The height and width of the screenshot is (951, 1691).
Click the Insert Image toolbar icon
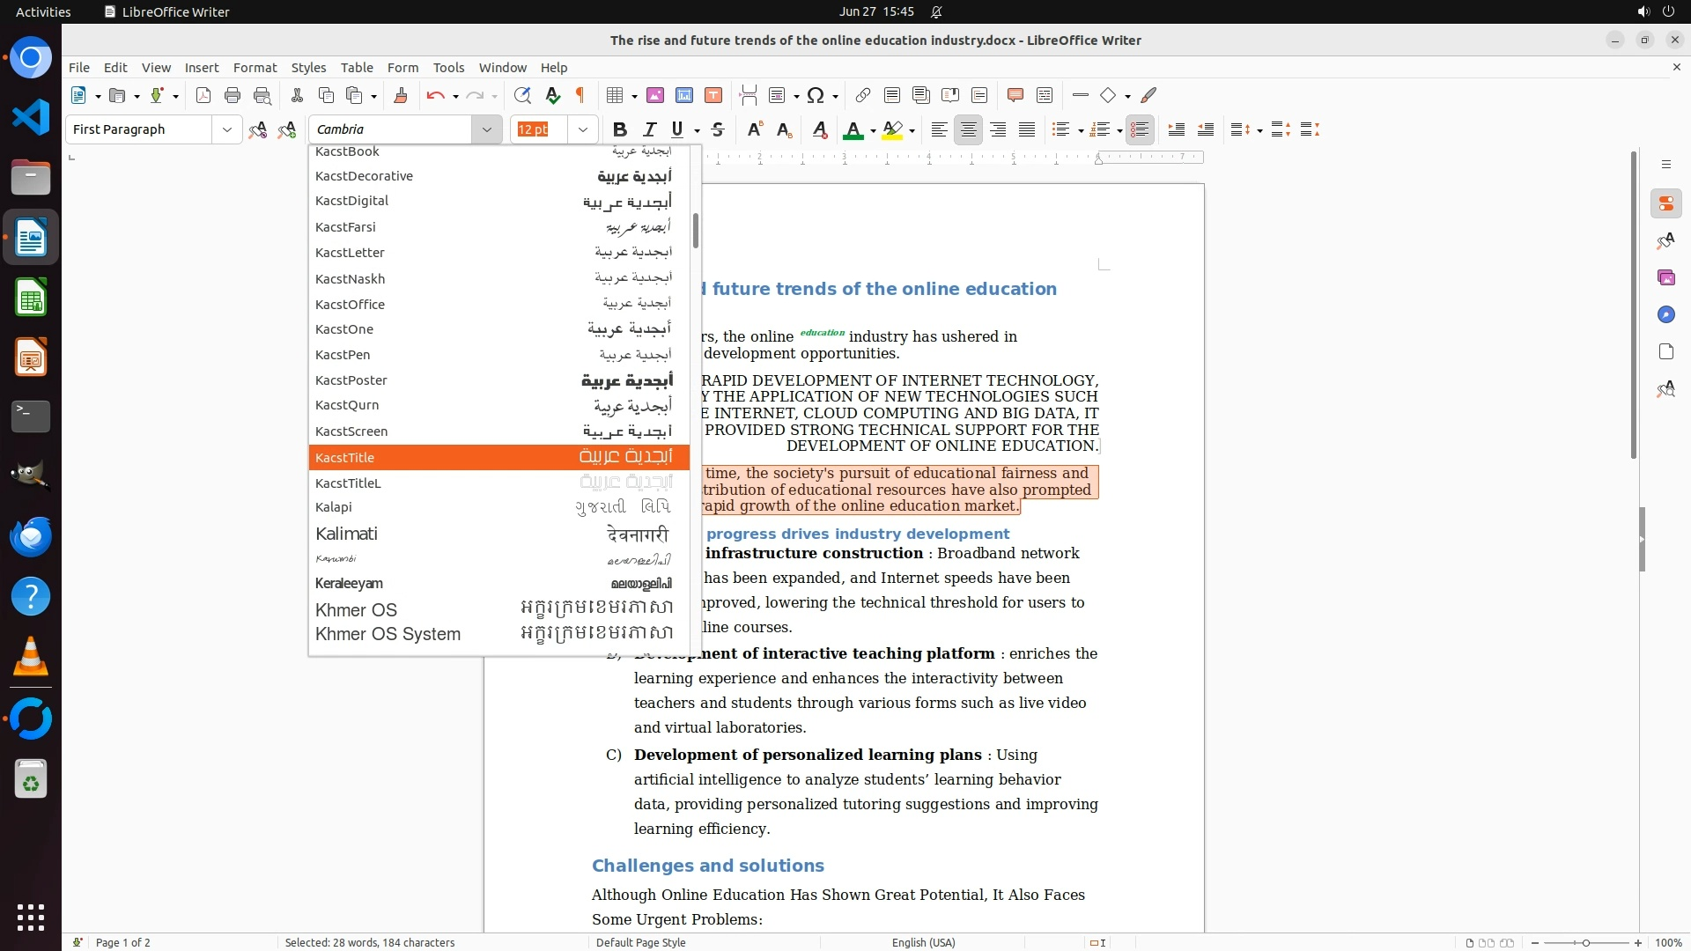coord(654,95)
